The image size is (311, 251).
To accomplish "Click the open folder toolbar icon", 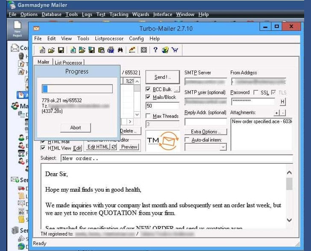I will pyautogui.click(x=52, y=50).
